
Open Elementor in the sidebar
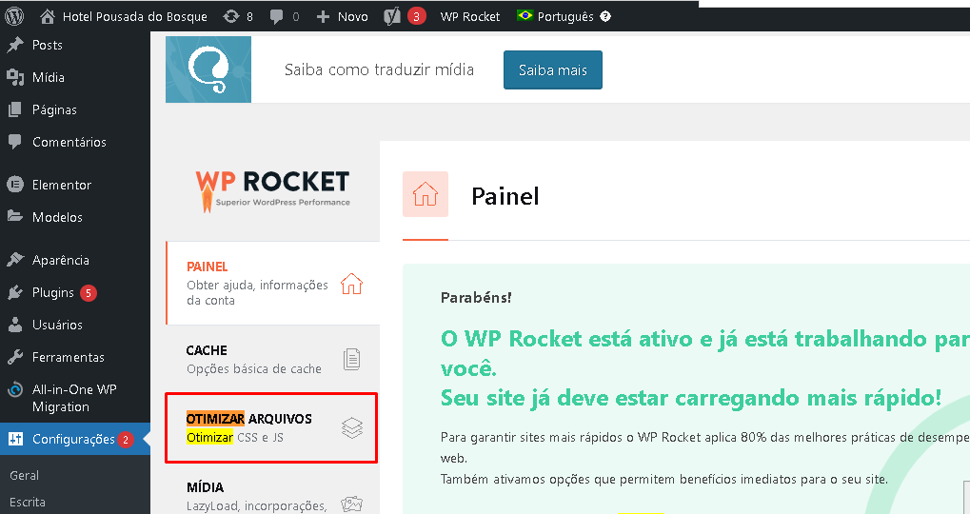[x=62, y=185]
